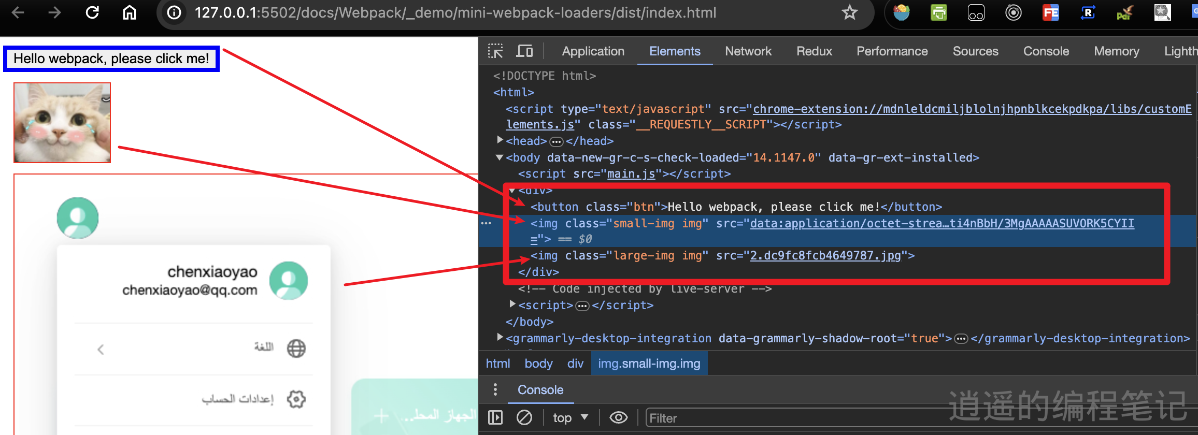Click the address bar URL
Image resolution: width=1198 pixels, height=435 pixels.
(455, 12)
